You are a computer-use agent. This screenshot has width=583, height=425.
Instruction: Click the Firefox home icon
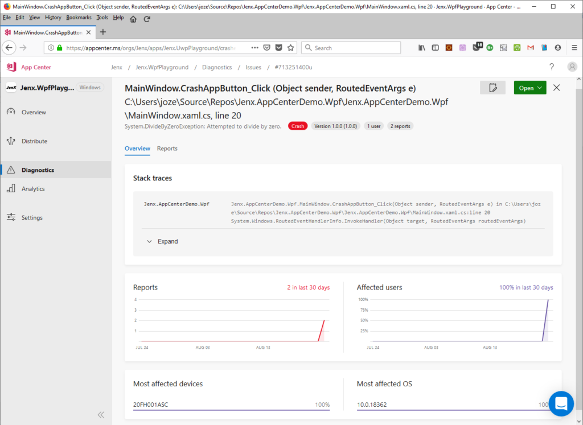(x=133, y=19)
